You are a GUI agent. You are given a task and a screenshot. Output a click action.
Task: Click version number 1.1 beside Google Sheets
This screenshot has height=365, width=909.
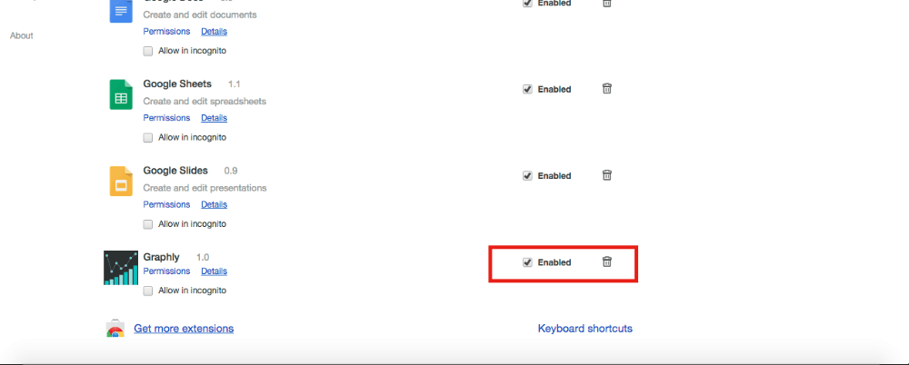click(x=235, y=84)
